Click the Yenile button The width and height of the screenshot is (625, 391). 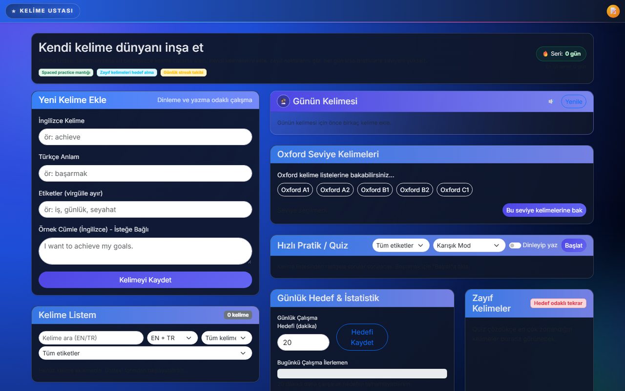coord(574,102)
